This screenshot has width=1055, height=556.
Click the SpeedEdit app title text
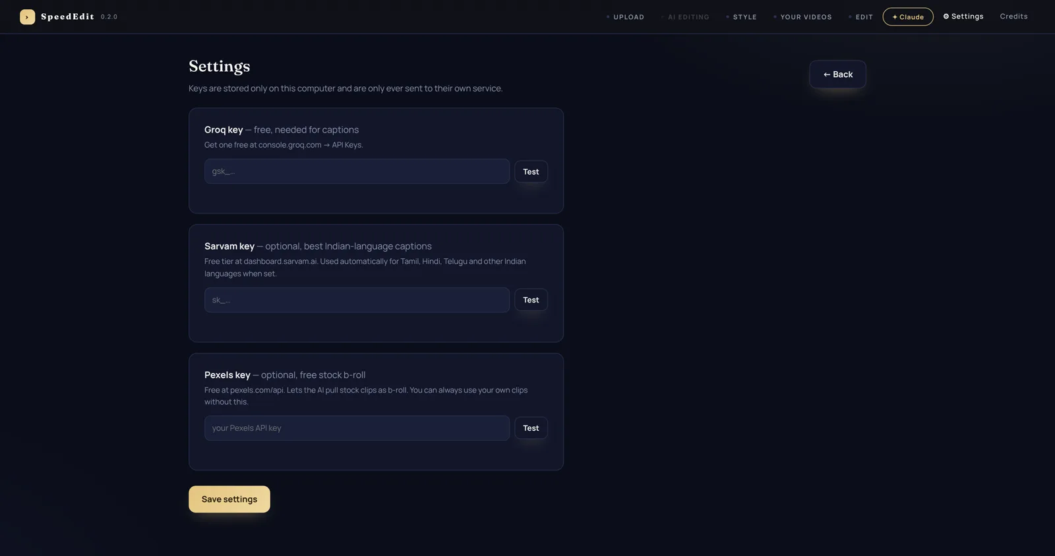click(x=67, y=16)
